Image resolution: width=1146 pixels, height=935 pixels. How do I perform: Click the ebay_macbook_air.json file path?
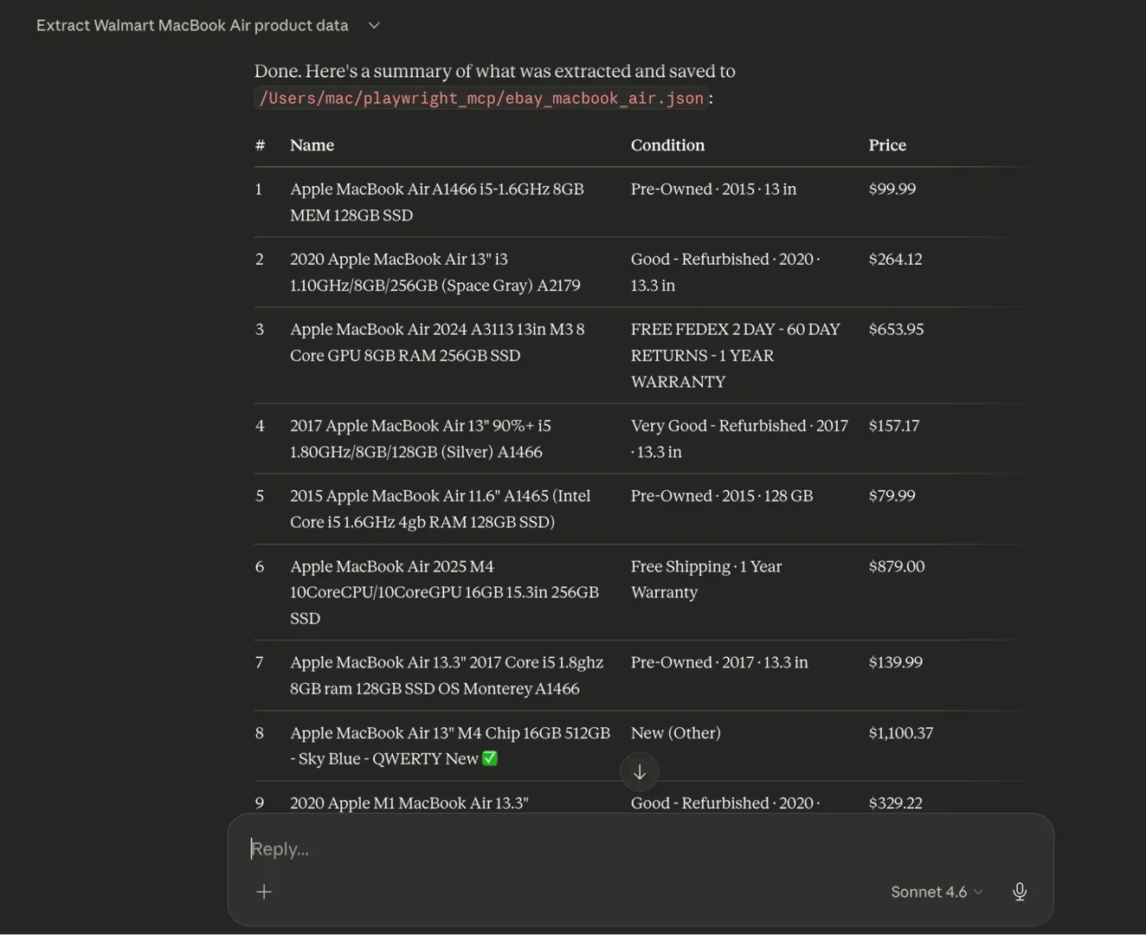click(x=481, y=98)
